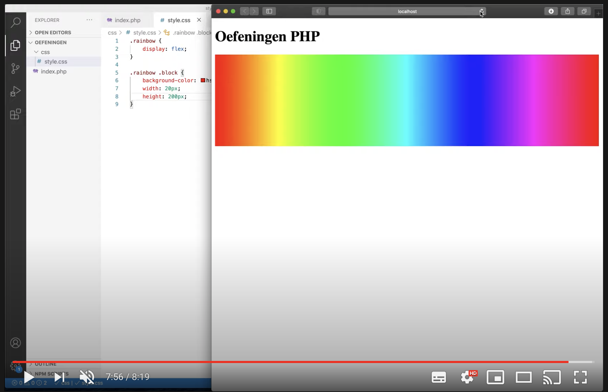This screenshot has height=392, width=608.
Task: Open the Extensions view icon
Action: point(15,114)
